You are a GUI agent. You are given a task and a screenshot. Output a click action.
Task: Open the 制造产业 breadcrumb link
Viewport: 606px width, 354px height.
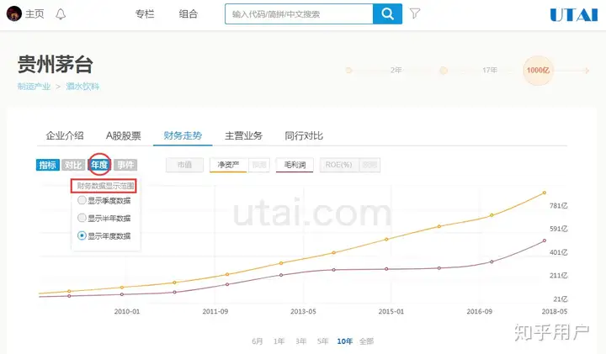(34, 87)
